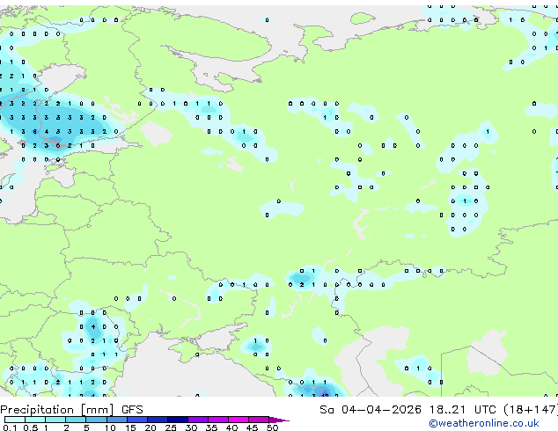Click the "50" legend scale label
558x431 pixels.
(272, 427)
